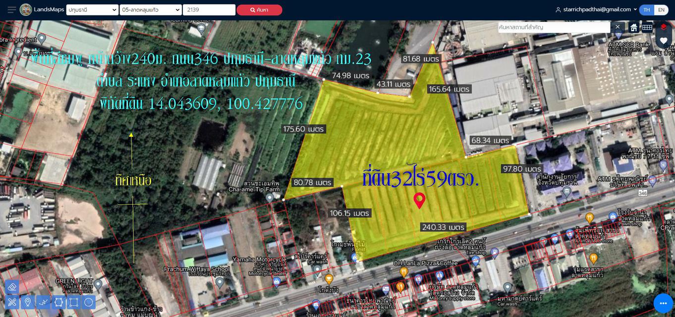This screenshot has height=317, width=675.
Task: Click the parcel number field 2139
Action: pos(209,10)
